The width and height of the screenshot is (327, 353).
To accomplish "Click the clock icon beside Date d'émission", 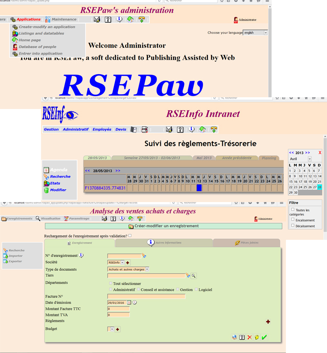I will tap(135, 302).
